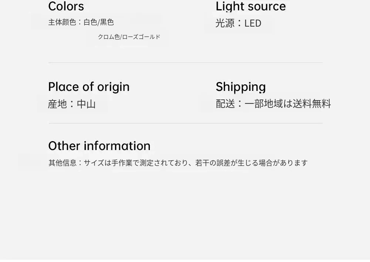The width and height of the screenshot is (370, 262).
Task: Click the "LED" light source value
Action: (253, 23)
